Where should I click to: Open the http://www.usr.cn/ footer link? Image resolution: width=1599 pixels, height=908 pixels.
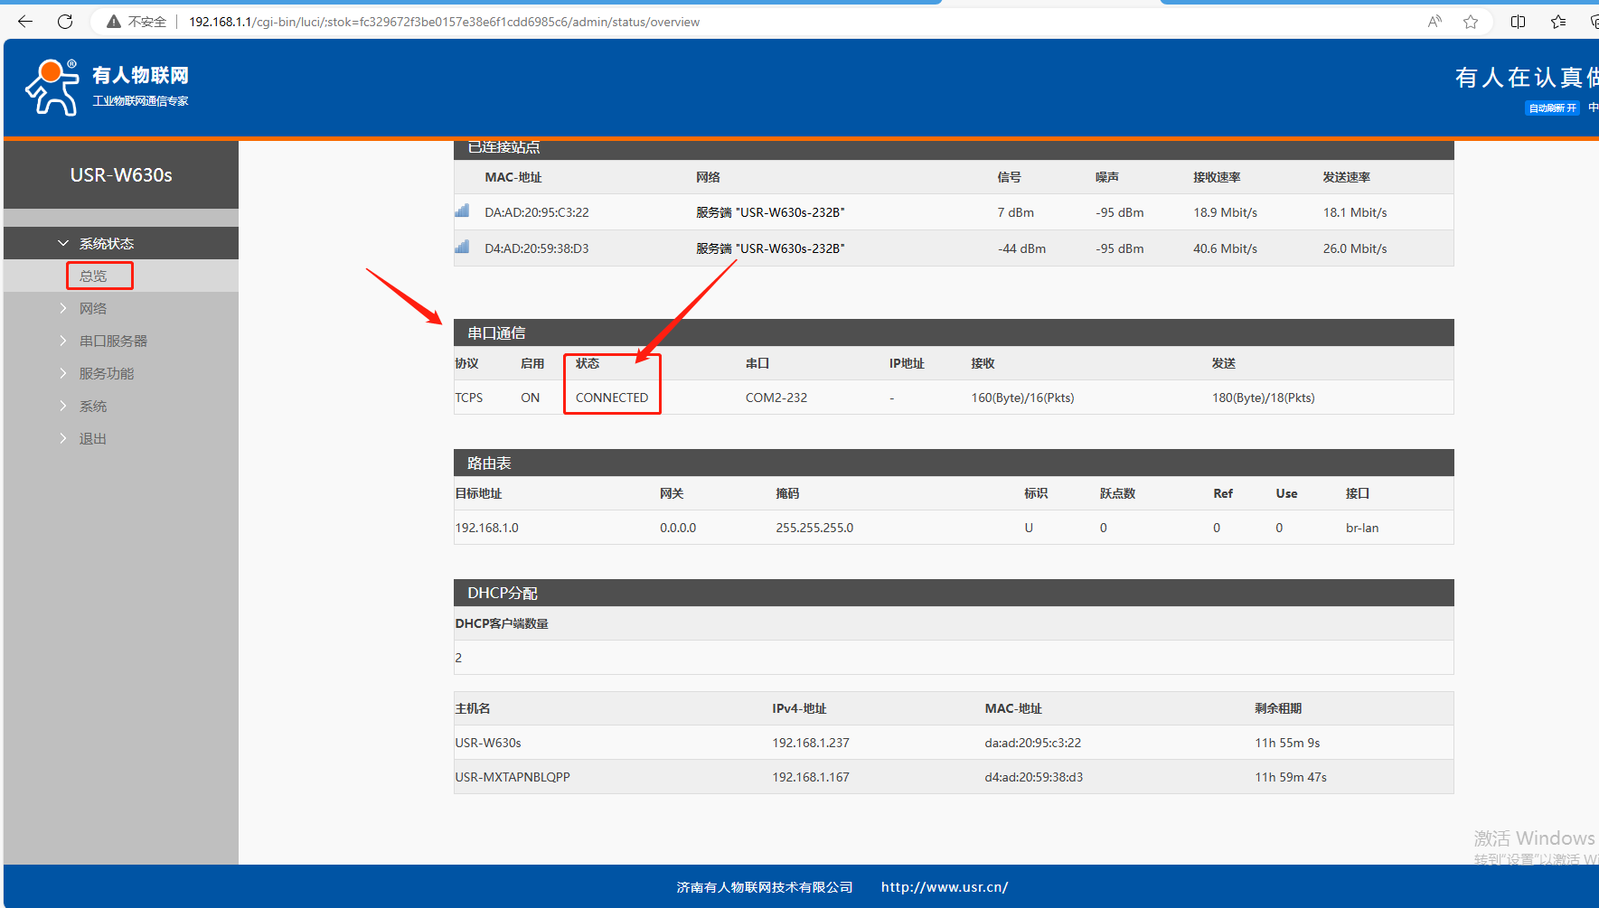944,887
